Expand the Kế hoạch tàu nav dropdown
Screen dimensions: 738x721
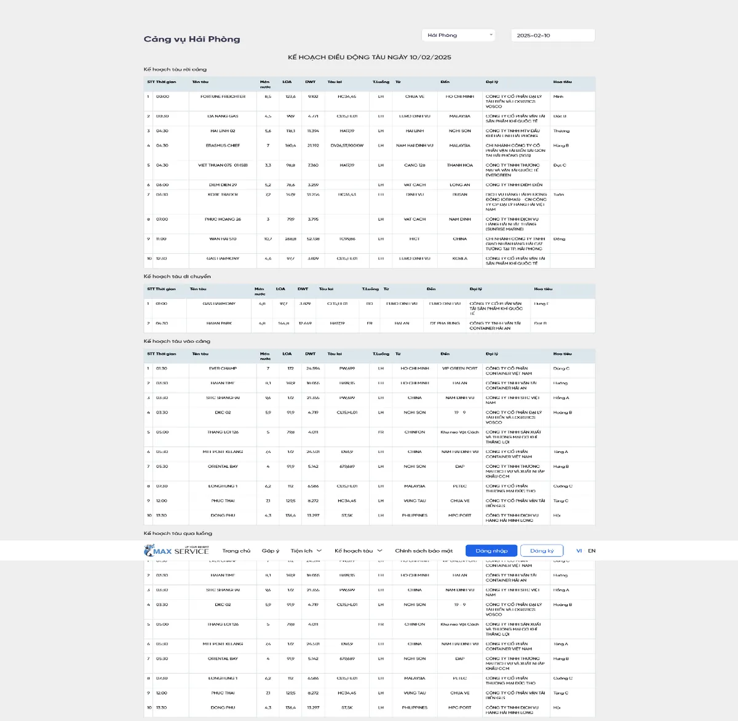[358, 551]
